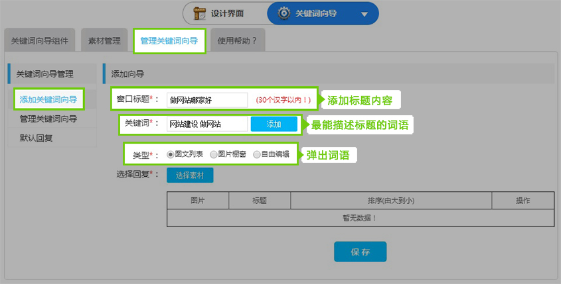Choose the 图片橱窗 radio option

click(213, 154)
